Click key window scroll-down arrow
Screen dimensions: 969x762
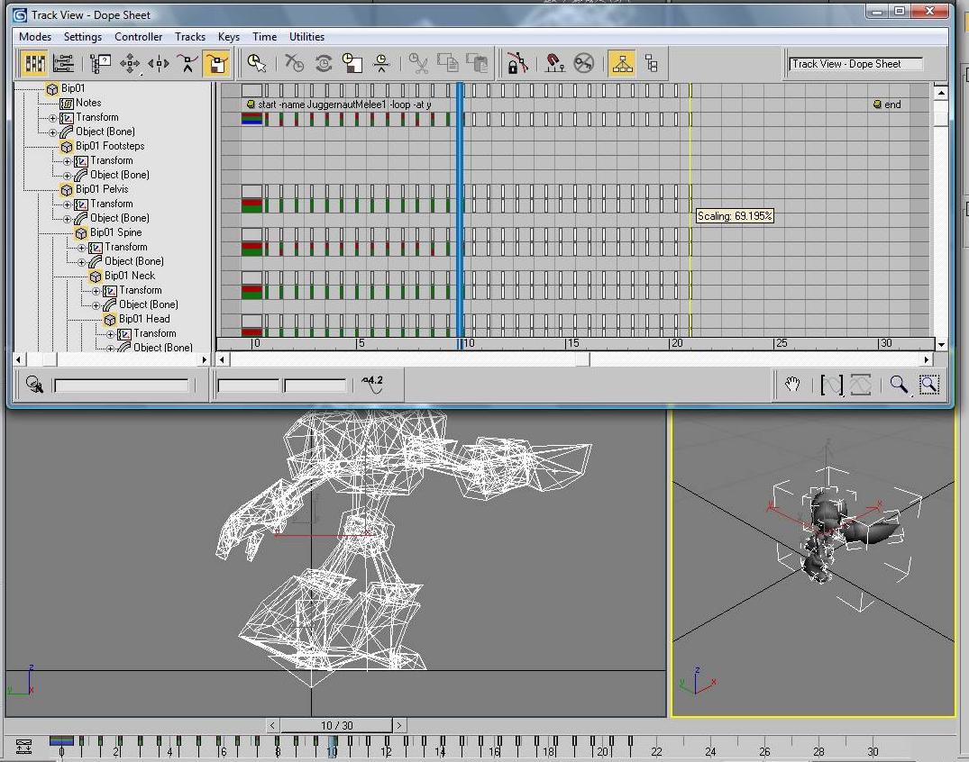pos(940,345)
